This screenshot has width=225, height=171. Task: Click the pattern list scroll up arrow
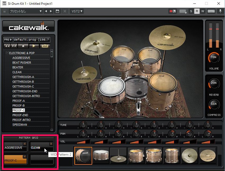pyautogui.click(x=52, y=50)
